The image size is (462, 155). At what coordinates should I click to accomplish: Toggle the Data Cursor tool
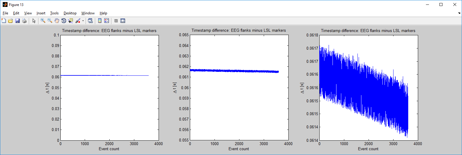tap(71, 21)
